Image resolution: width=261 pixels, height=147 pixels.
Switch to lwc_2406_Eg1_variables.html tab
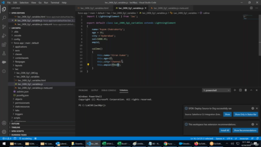94,8
